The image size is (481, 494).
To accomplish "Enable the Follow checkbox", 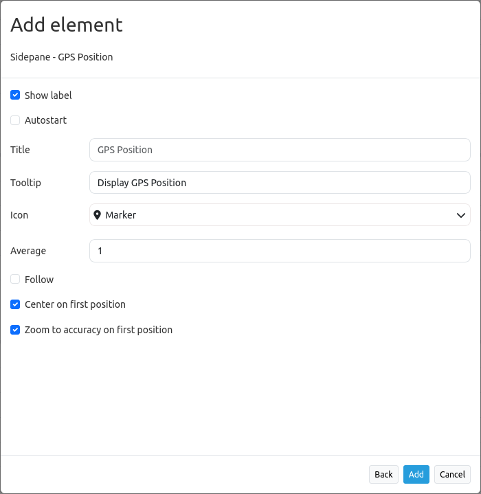I will tap(15, 280).
